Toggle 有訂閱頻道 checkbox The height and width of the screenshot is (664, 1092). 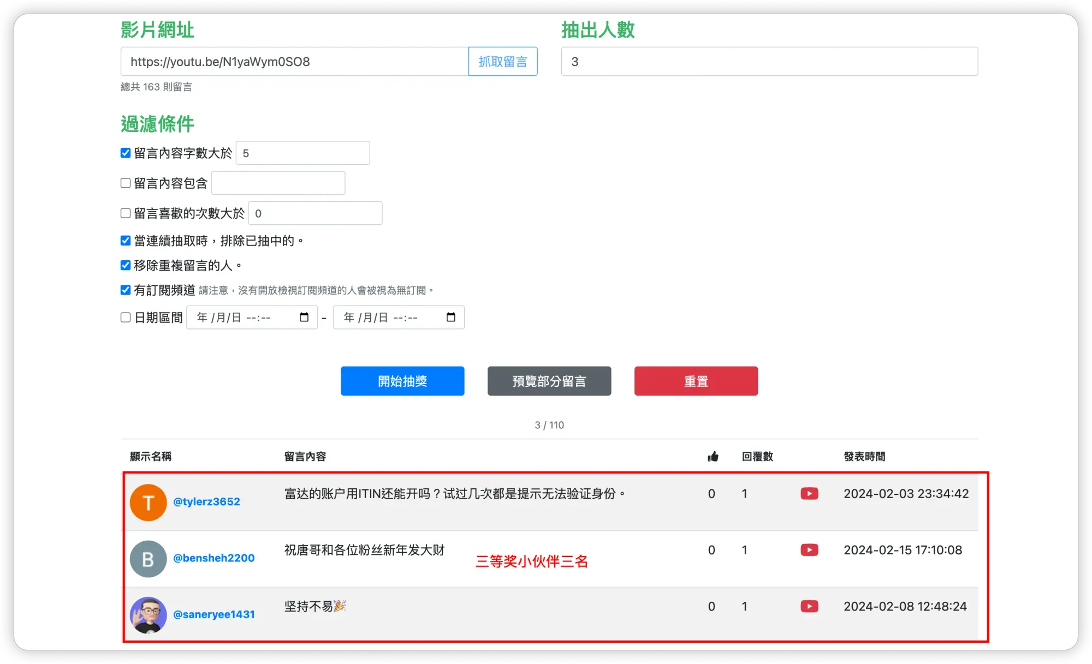pos(126,290)
